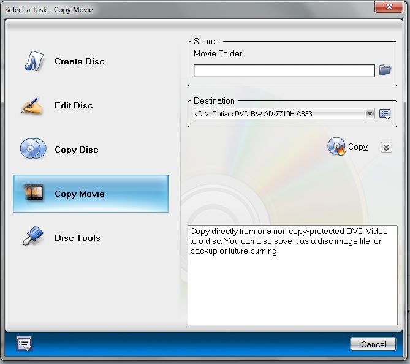Click the Copy Movie filmstrip icon

tap(34, 192)
